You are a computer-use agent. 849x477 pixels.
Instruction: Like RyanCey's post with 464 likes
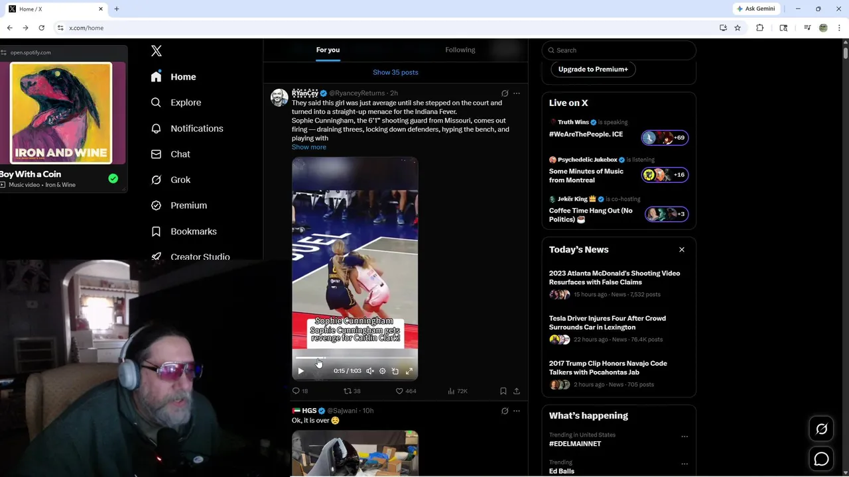(x=406, y=391)
